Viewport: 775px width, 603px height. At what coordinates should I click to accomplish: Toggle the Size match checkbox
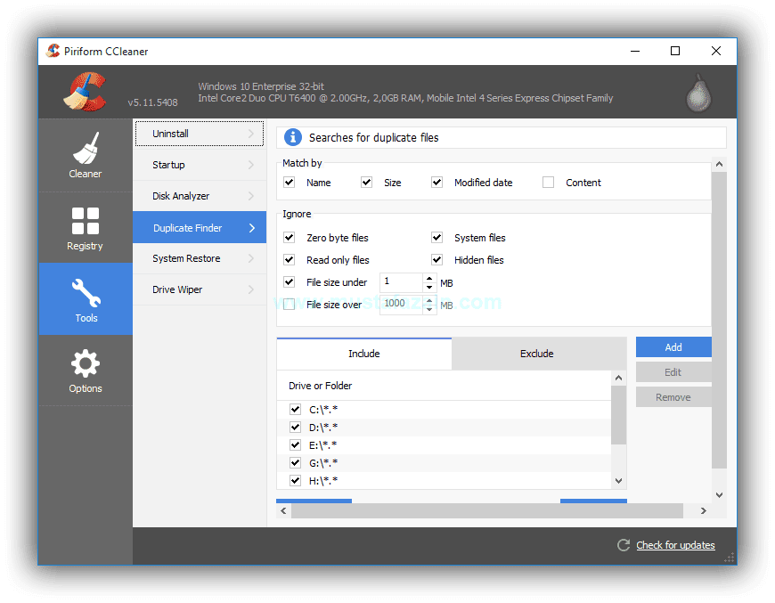click(x=366, y=183)
